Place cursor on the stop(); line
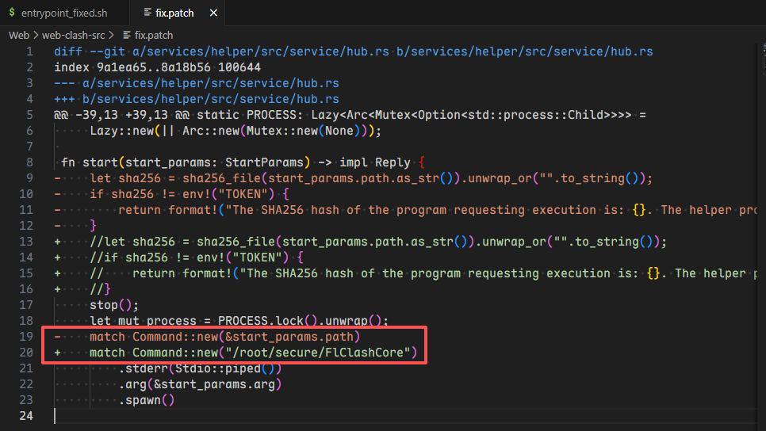Image resolution: width=766 pixels, height=431 pixels. [x=114, y=305]
